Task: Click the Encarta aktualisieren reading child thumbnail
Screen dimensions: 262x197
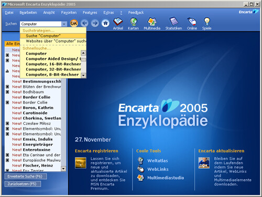Action: click(204, 163)
